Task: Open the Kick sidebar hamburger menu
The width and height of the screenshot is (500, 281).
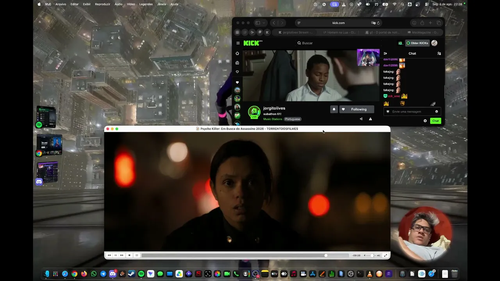Action: point(238,43)
